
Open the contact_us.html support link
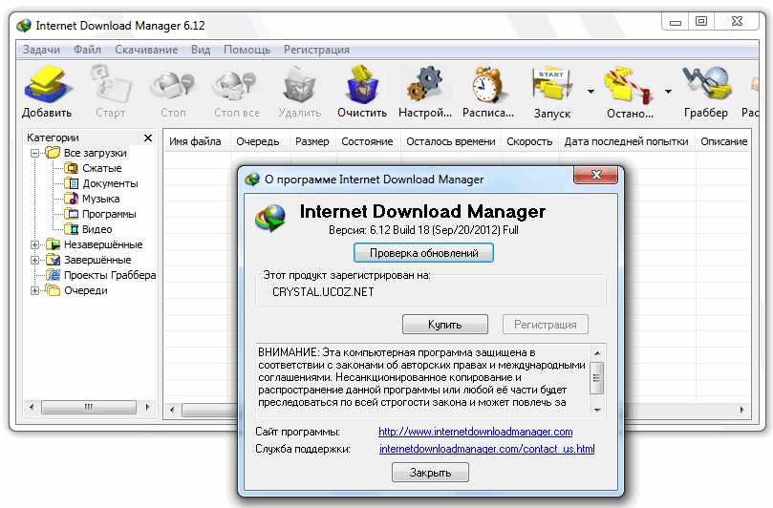coord(487,449)
